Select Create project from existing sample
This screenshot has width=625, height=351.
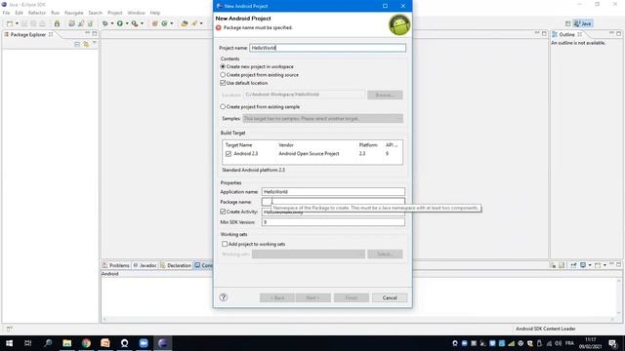click(x=223, y=106)
